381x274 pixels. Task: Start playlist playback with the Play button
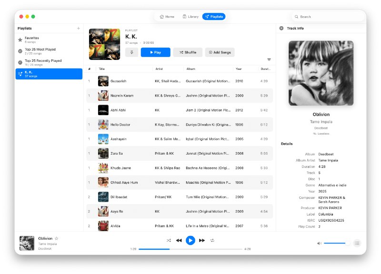click(x=156, y=52)
